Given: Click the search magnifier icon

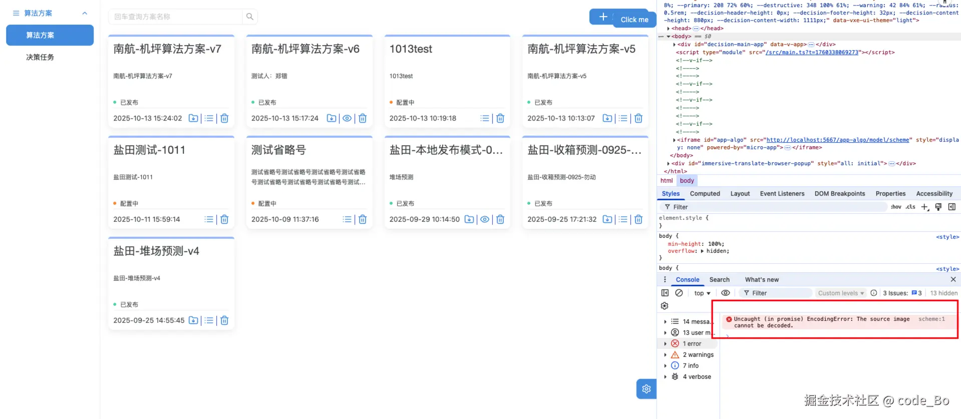Looking at the screenshot, I should click(250, 17).
